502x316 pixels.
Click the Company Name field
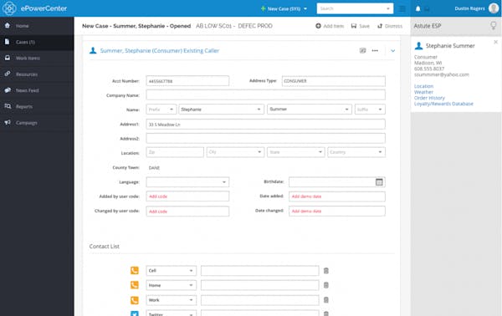pos(265,95)
